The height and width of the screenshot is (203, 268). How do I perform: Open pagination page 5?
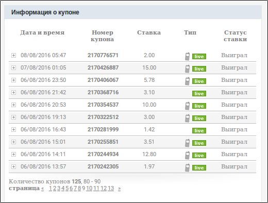[67, 189]
